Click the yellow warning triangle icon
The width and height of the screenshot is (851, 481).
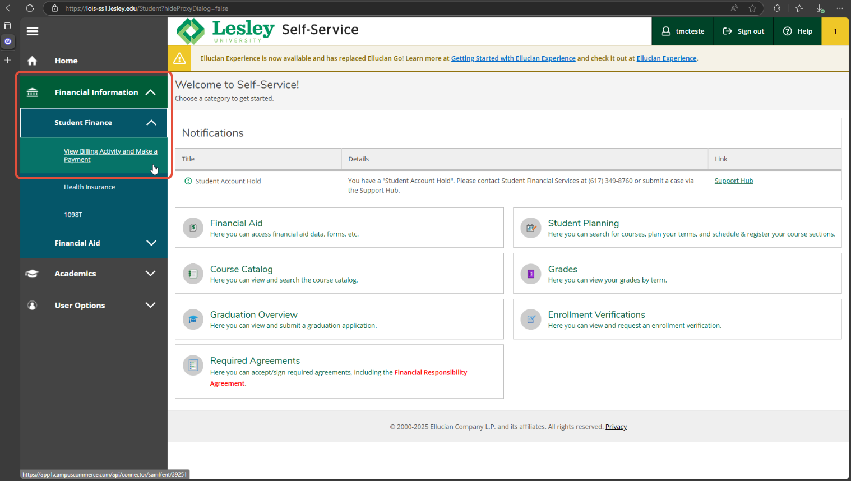pyautogui.click(x=179, y=58)
